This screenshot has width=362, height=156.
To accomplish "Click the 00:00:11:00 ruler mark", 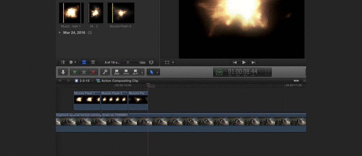I will (294, 85).
